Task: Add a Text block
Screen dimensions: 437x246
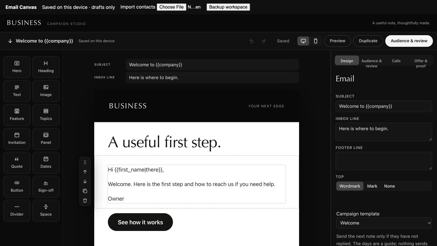Action: 17,91
